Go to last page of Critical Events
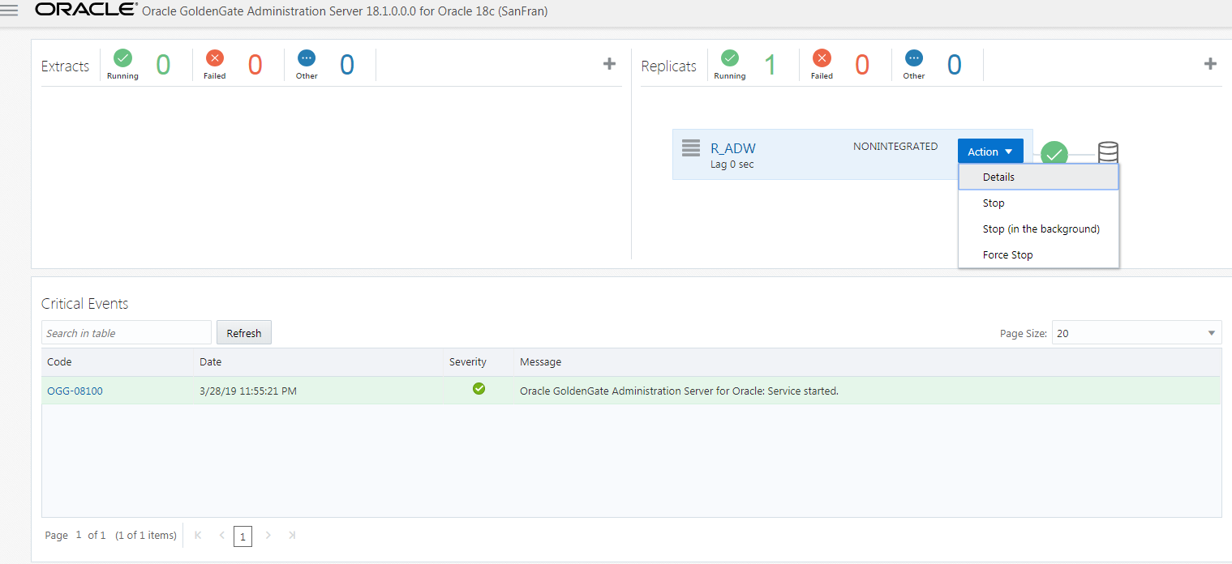 (292, 535)
